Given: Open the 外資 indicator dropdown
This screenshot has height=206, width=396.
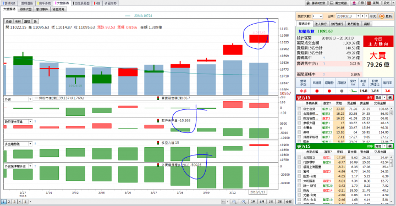Looking at the screenshot, I should tap(30, 99).
